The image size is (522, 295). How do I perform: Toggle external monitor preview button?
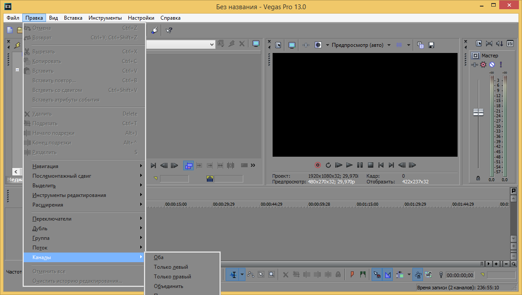291,45
